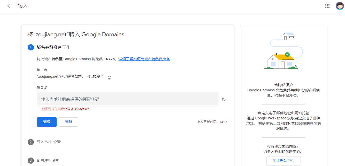The height and width of the screenshot is (166, 345).
Task: Click the 第 2 步 label
Action: click(42, 88)
